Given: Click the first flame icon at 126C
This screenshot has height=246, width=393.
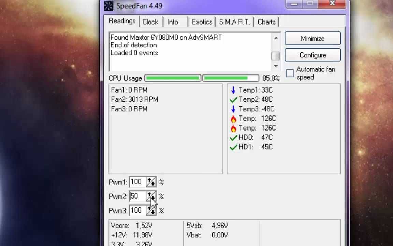Looking at the screenshot, I should coord(233,119).
